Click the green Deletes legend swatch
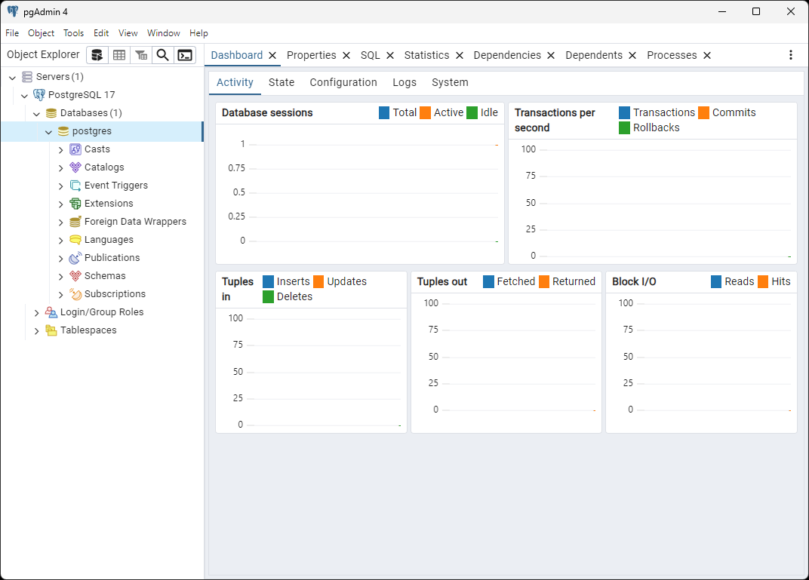 click(x=269, y=297)
